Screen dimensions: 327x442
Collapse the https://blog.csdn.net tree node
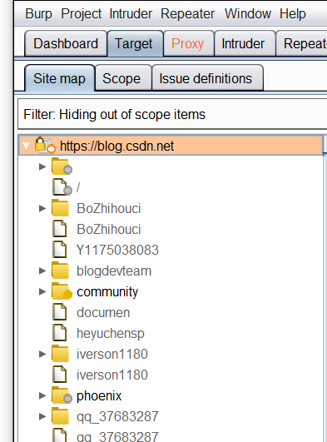click(x=27, y=146)
